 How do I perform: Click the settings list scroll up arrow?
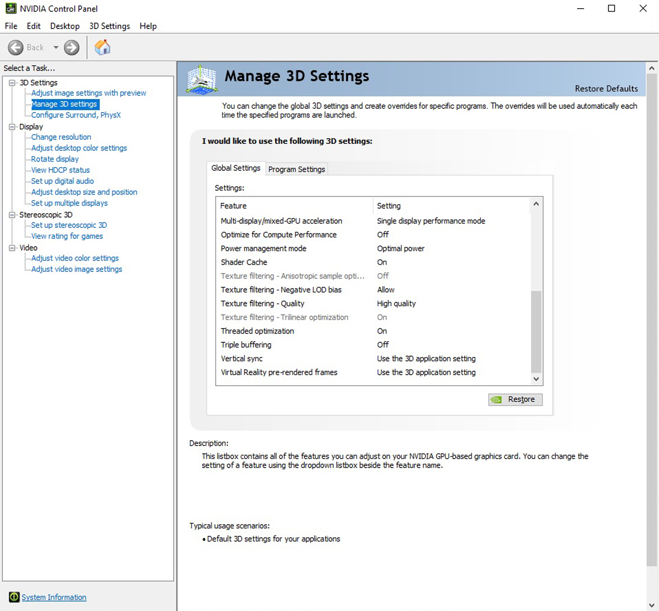537,204
